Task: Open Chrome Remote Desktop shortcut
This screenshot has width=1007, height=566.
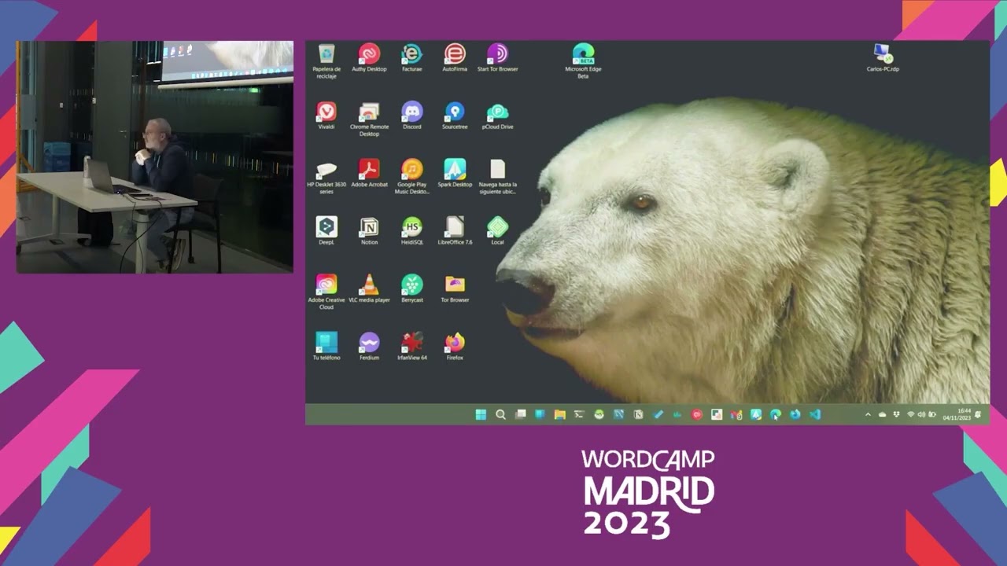Action: coord(369,119)
